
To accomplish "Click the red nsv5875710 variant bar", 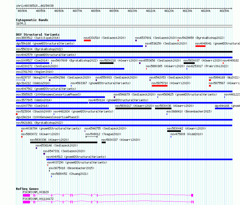I will (x=159, y=86).
